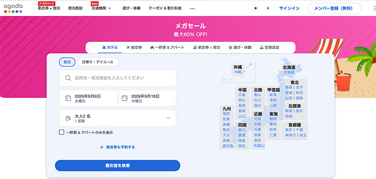Select 石川 in the 北陸 region
Viewport: 376px width, 179px height.
257,100
